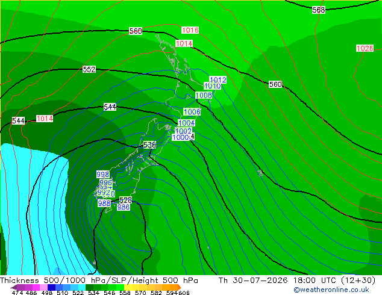This screenshot has width=382, height=295.
Task: Click the blue '1004' isobar label
Action: (187, 123)
